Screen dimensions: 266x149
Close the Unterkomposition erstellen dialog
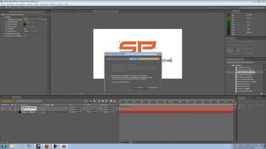coord(159,54)
